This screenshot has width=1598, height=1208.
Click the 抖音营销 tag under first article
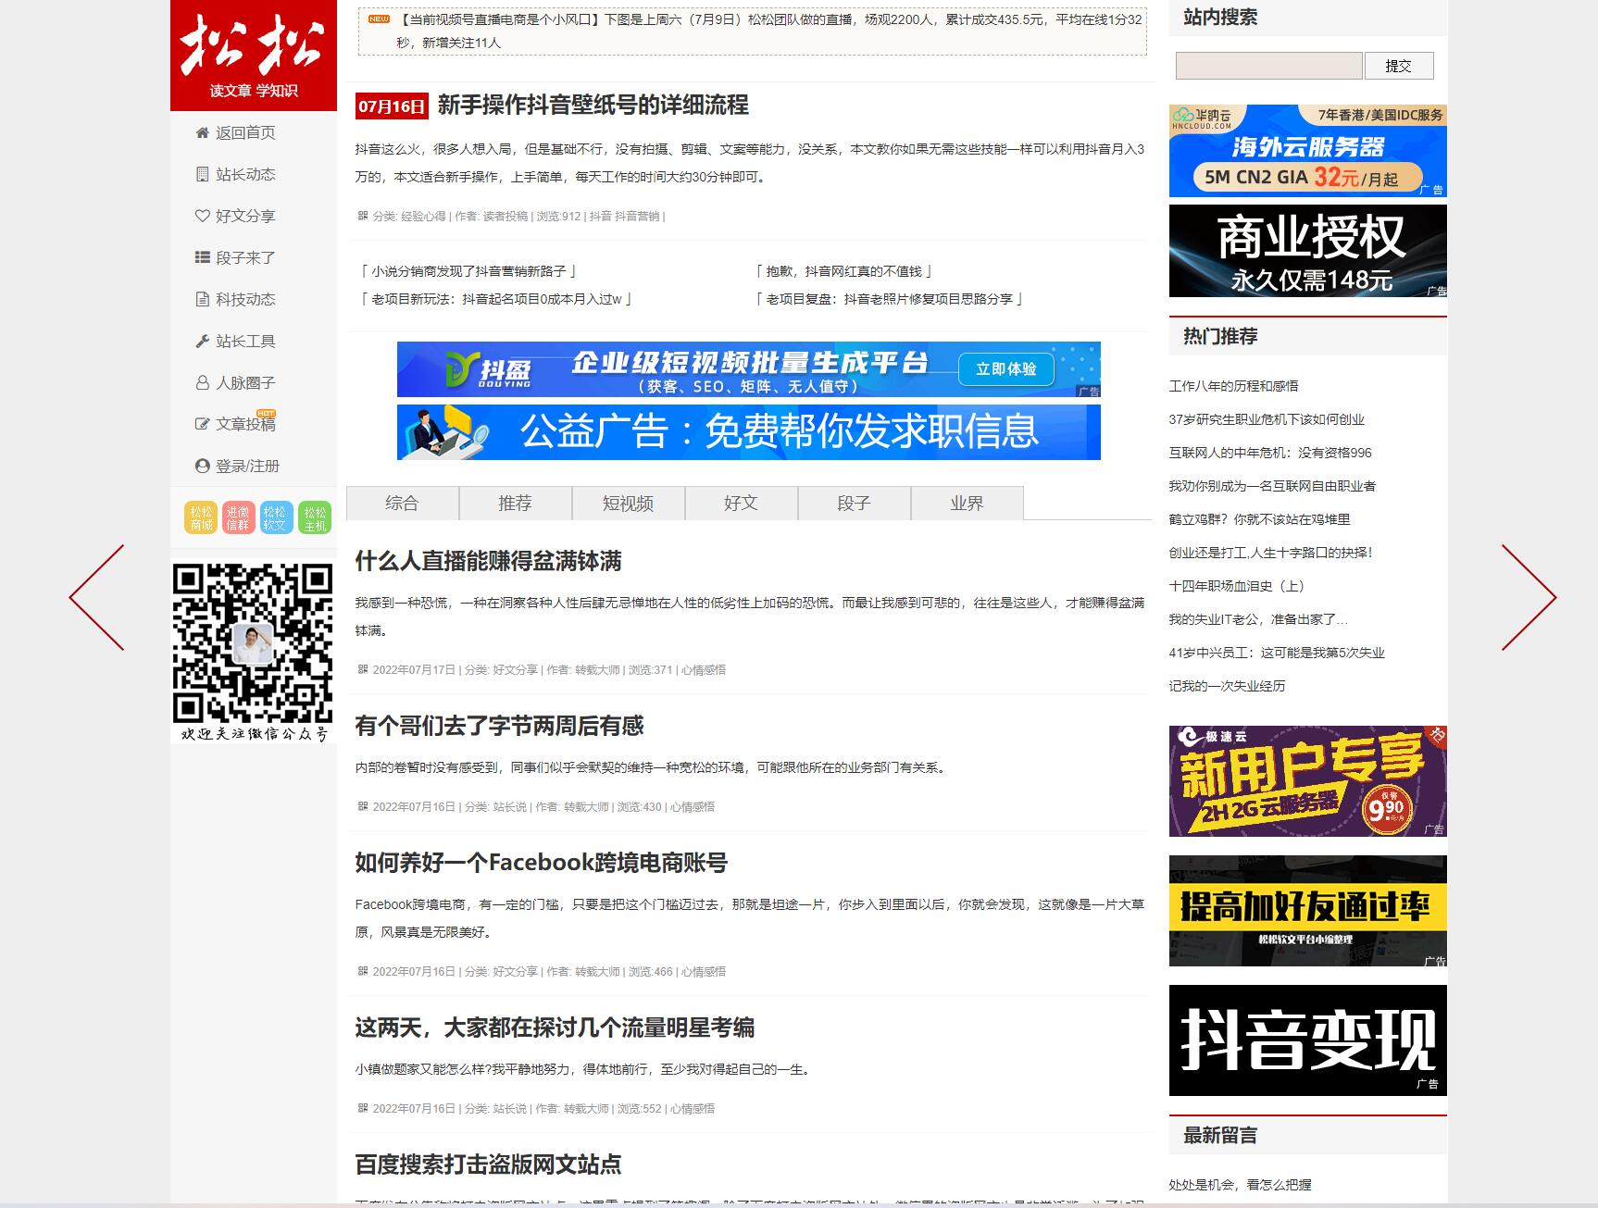point(638,216)
